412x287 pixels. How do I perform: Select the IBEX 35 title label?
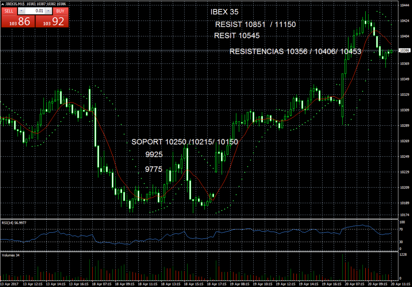point(224,12)
